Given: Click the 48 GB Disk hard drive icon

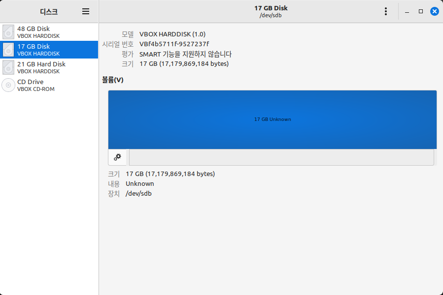Looking at the screenshot, I should coord(8,32).
